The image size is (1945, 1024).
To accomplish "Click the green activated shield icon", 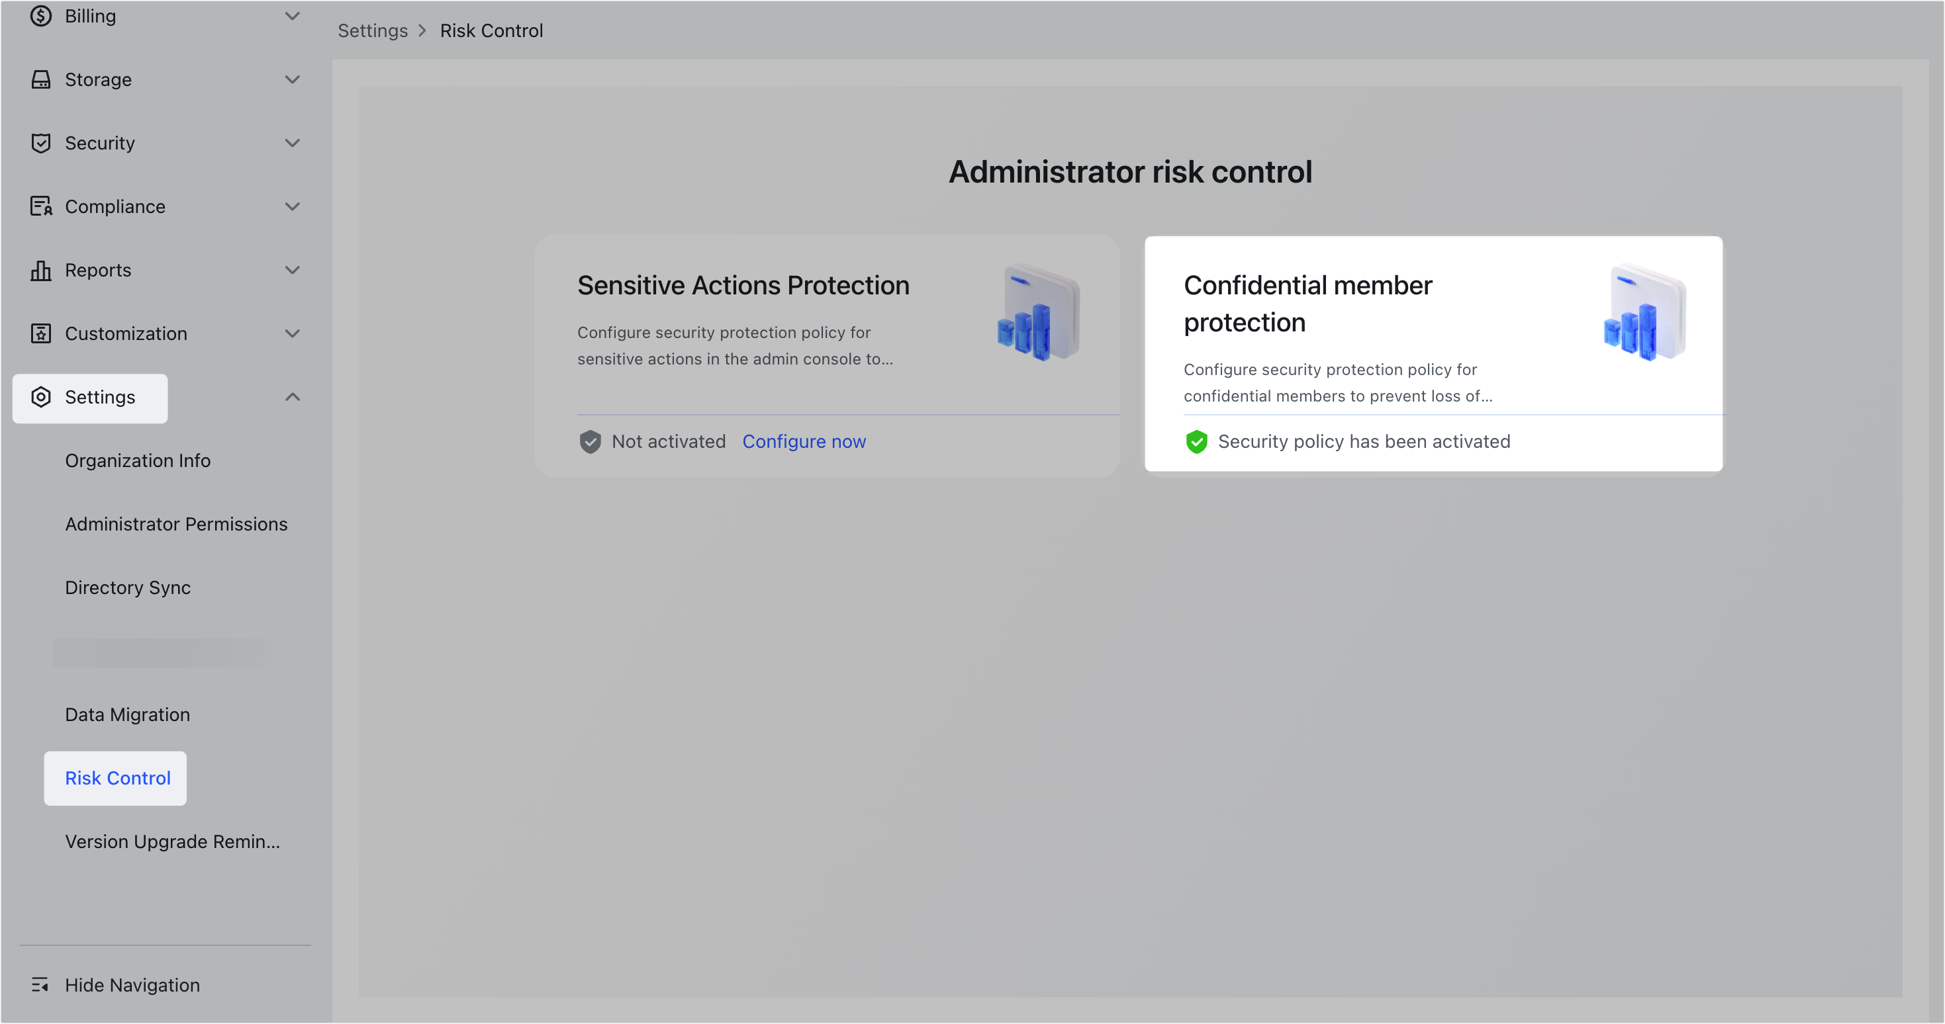I will 1197,441.
